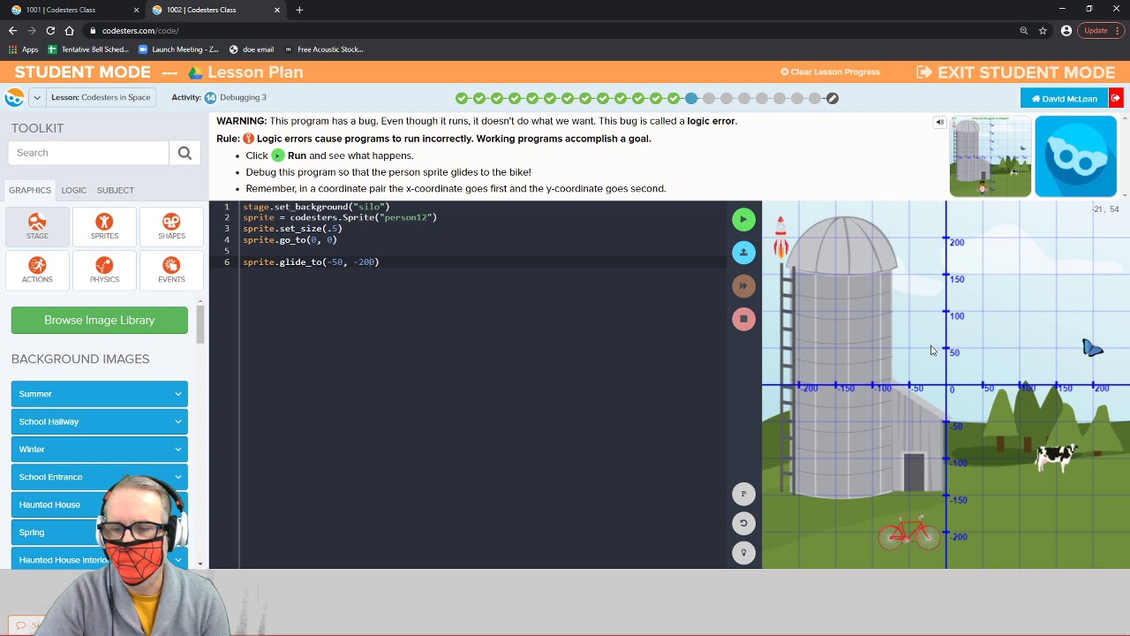Open the doe email bookmark
Viewport: 1130px width, 636px height.
tap(252, 49)
